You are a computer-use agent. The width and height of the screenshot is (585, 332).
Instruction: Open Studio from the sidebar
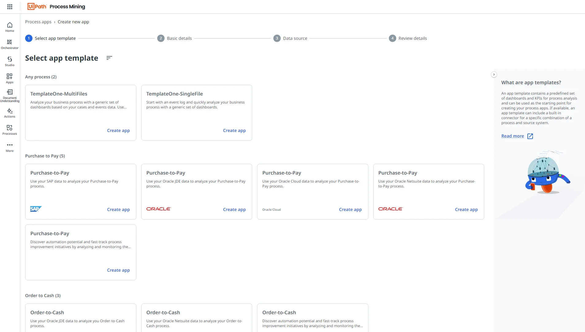pos(10,61)
